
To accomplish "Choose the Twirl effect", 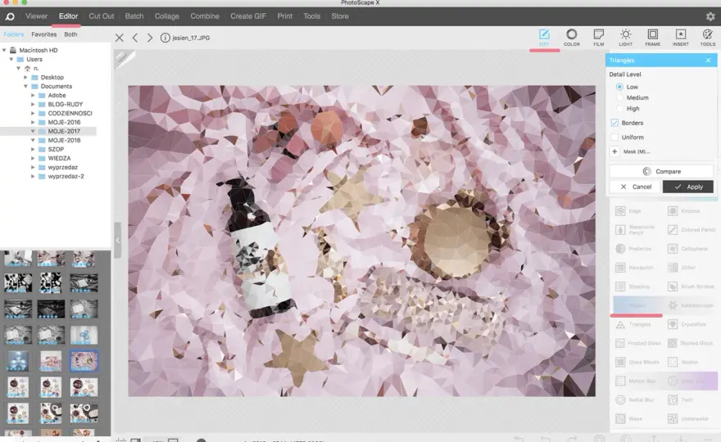I will point(681,399).
